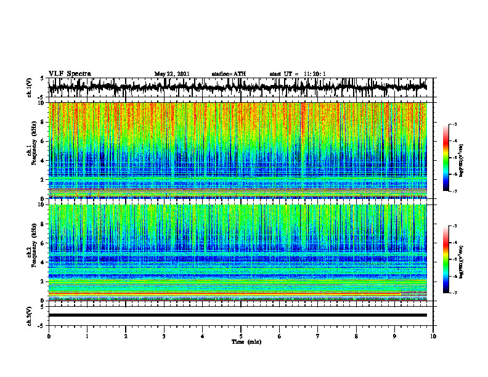Select the start UT time "11:20: 1"

(x=315, y=74)
